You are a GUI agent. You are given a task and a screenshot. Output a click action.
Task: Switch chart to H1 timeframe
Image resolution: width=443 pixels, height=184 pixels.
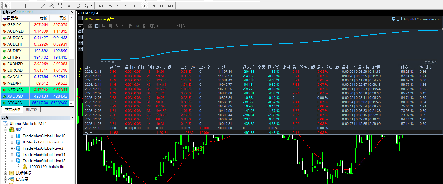[x=136, y=6]
